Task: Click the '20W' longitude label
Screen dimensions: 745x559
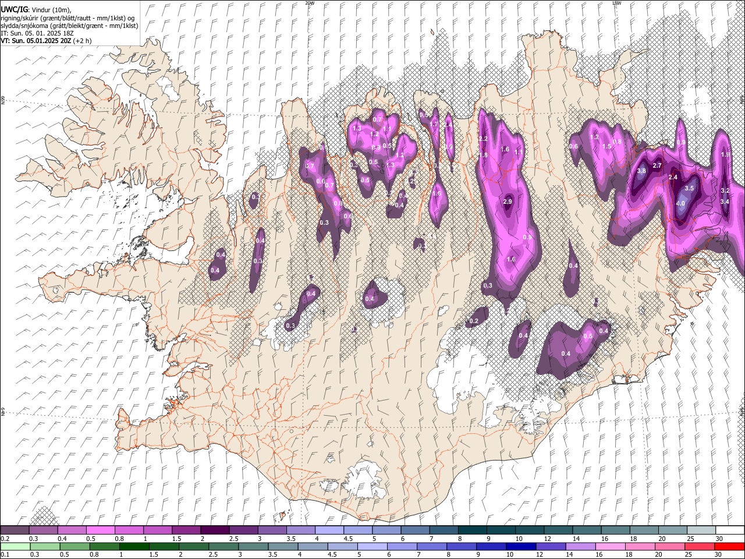Action: 310,3
